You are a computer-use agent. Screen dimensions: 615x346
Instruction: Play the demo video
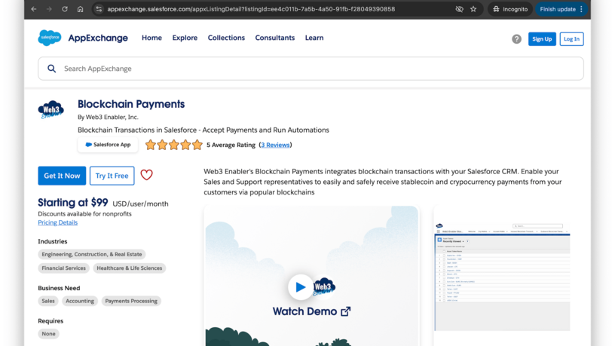click(301, 287)
